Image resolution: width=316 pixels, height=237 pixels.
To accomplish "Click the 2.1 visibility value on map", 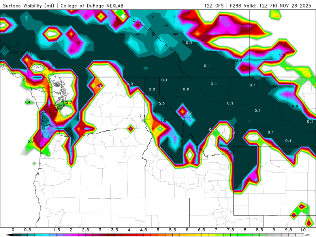I will coord(46,129).
